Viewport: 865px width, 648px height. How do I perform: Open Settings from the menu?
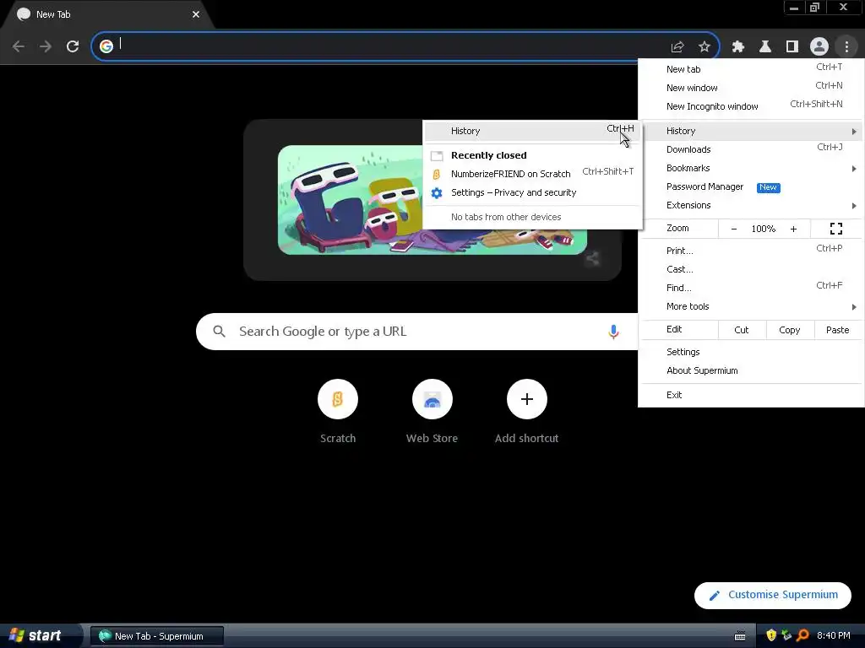tap(751, 352)
